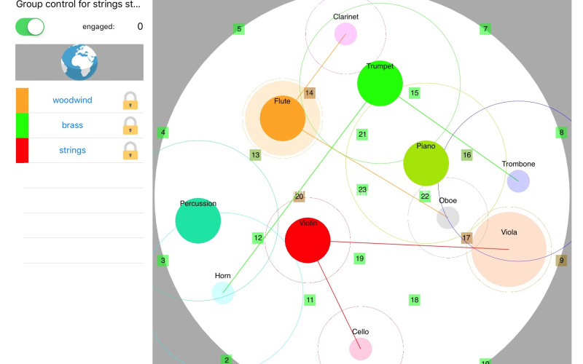583x364 pixels.
Task: Click speaker marker 17
Action: 466,238
